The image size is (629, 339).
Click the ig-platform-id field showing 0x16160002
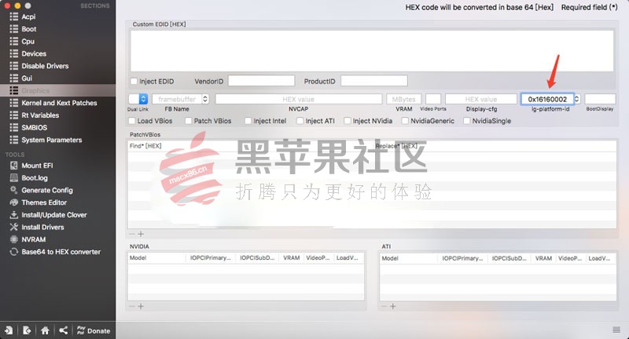547,99
